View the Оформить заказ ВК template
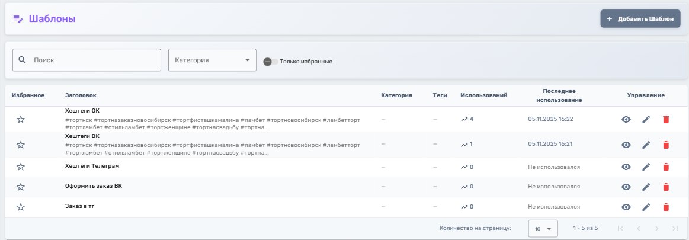 [x=626, y=187]
